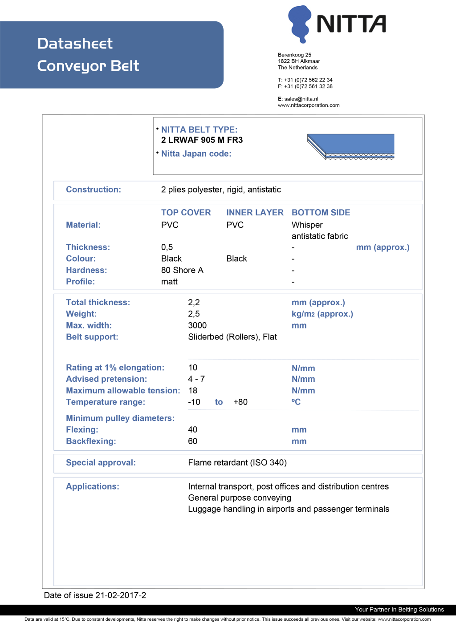Viewport: 456px width, 623px height.
Task: Select the total thickness value '2,2'
Action: coord(194,303)
